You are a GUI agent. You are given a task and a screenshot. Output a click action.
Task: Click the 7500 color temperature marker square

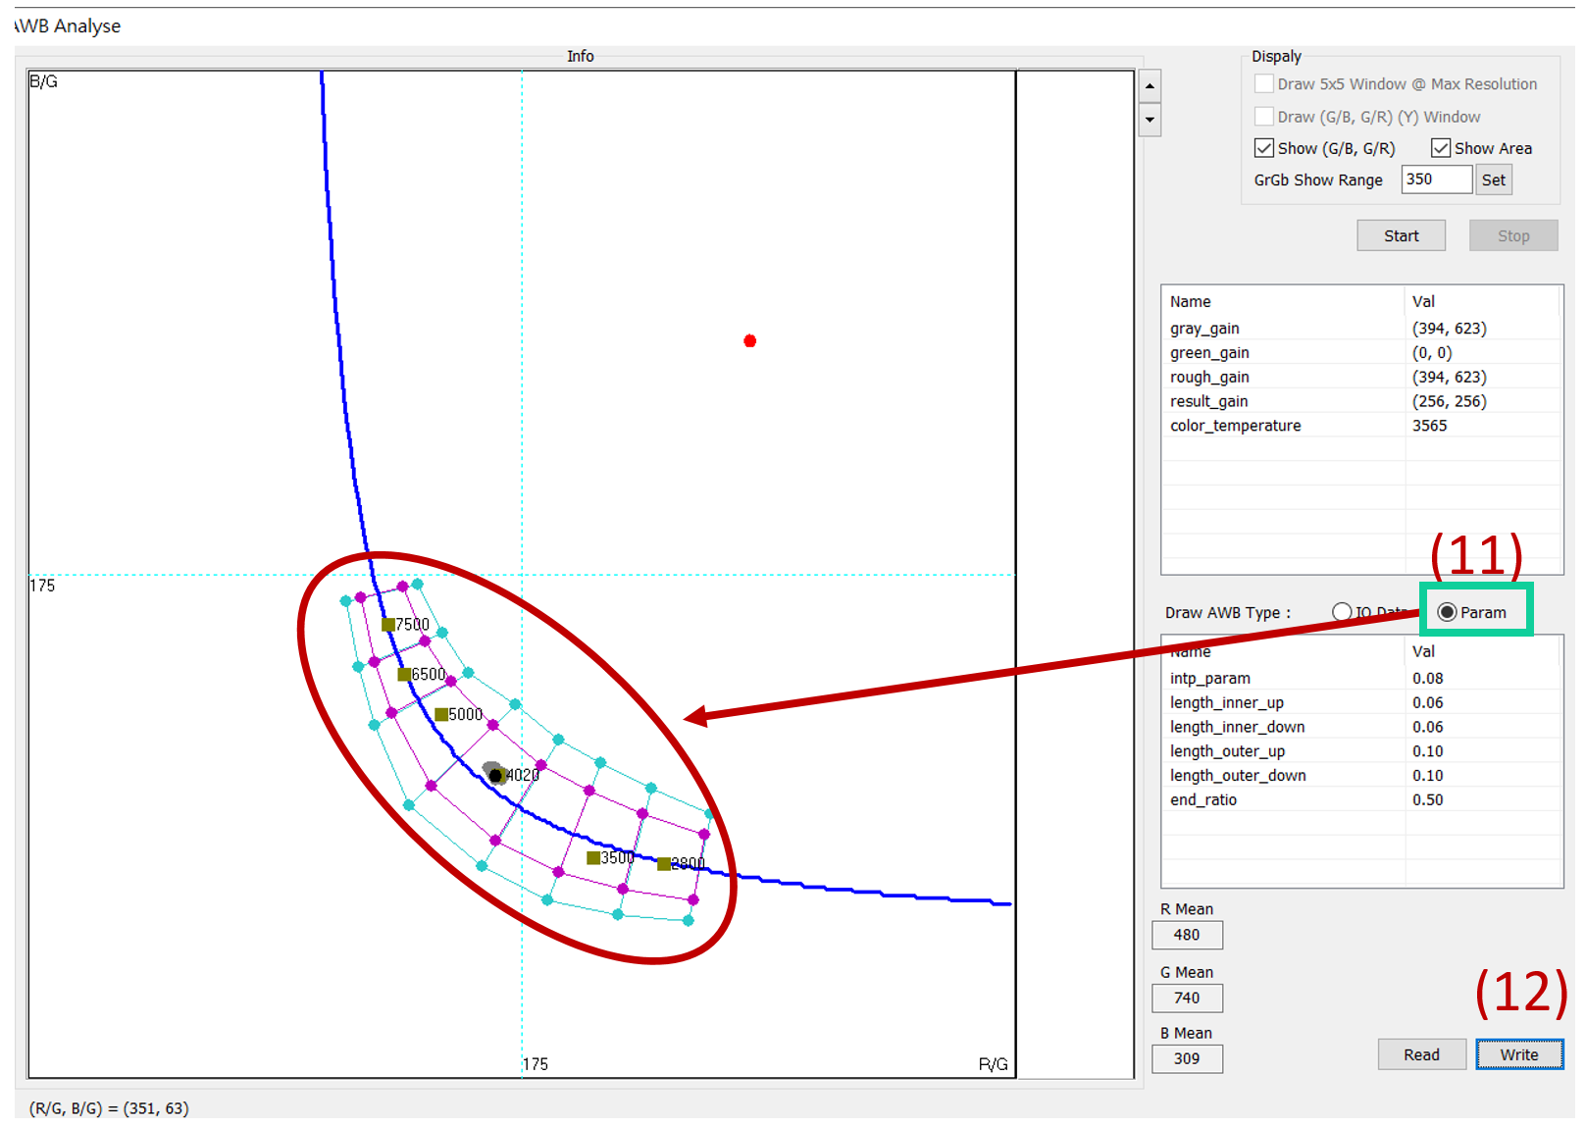[x=388, y=625]
